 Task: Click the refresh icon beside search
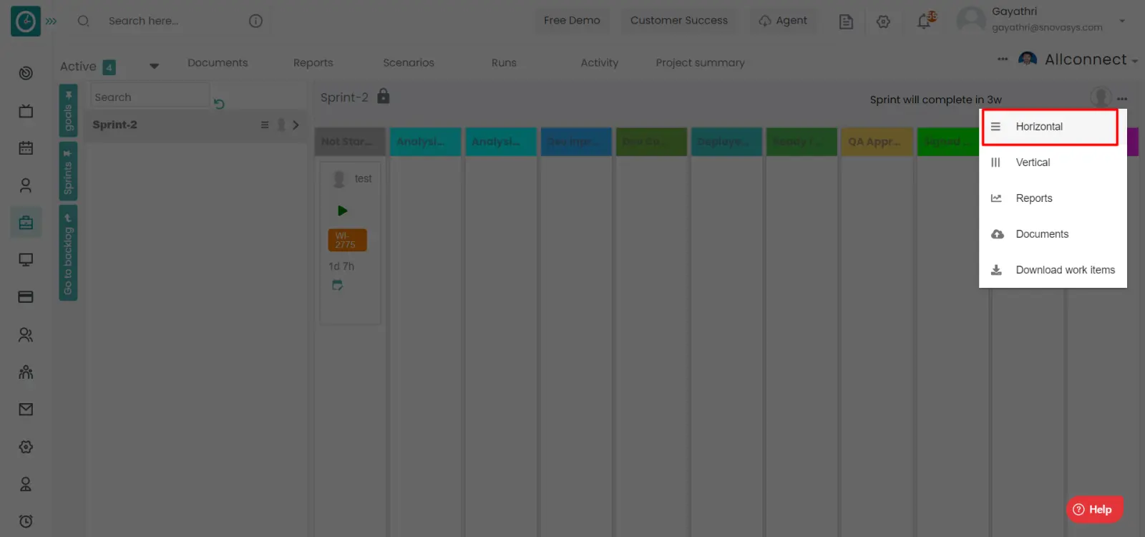point(219,105)
